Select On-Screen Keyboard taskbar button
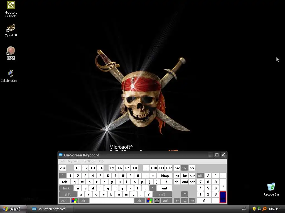 51,209
